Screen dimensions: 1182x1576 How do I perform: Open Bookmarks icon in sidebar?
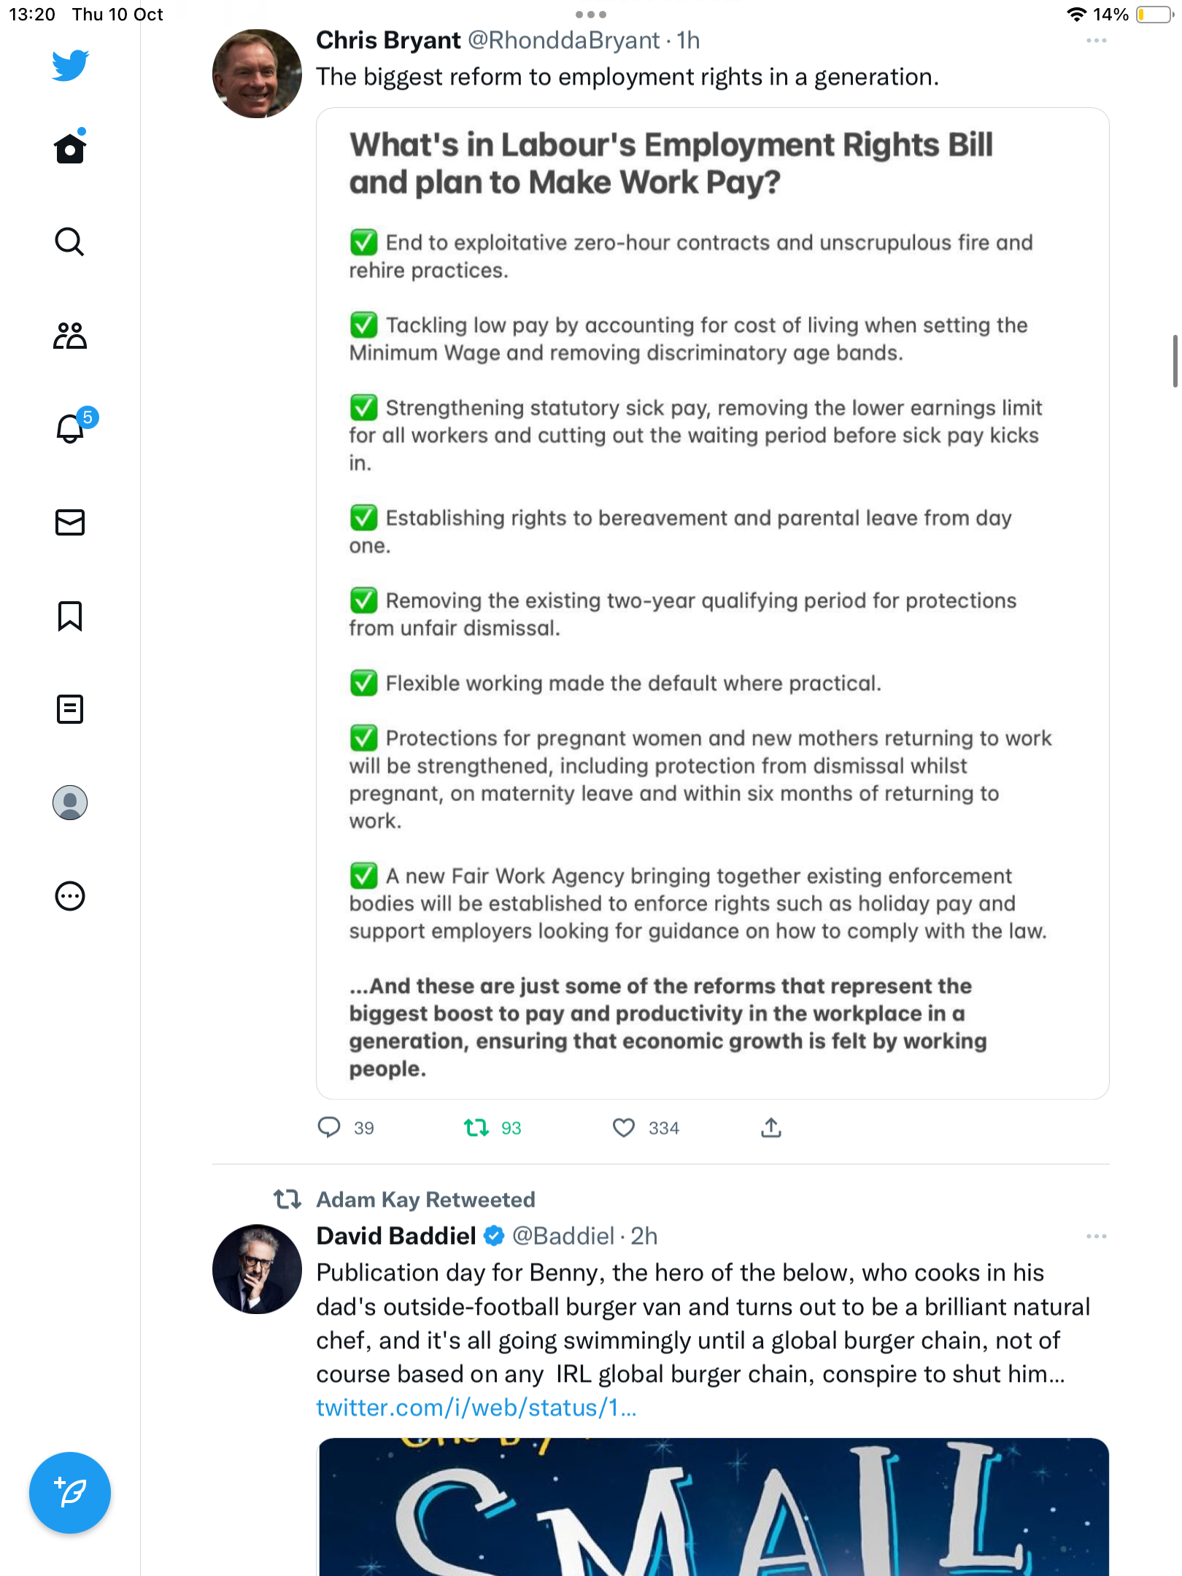click(x=70, y=616)
